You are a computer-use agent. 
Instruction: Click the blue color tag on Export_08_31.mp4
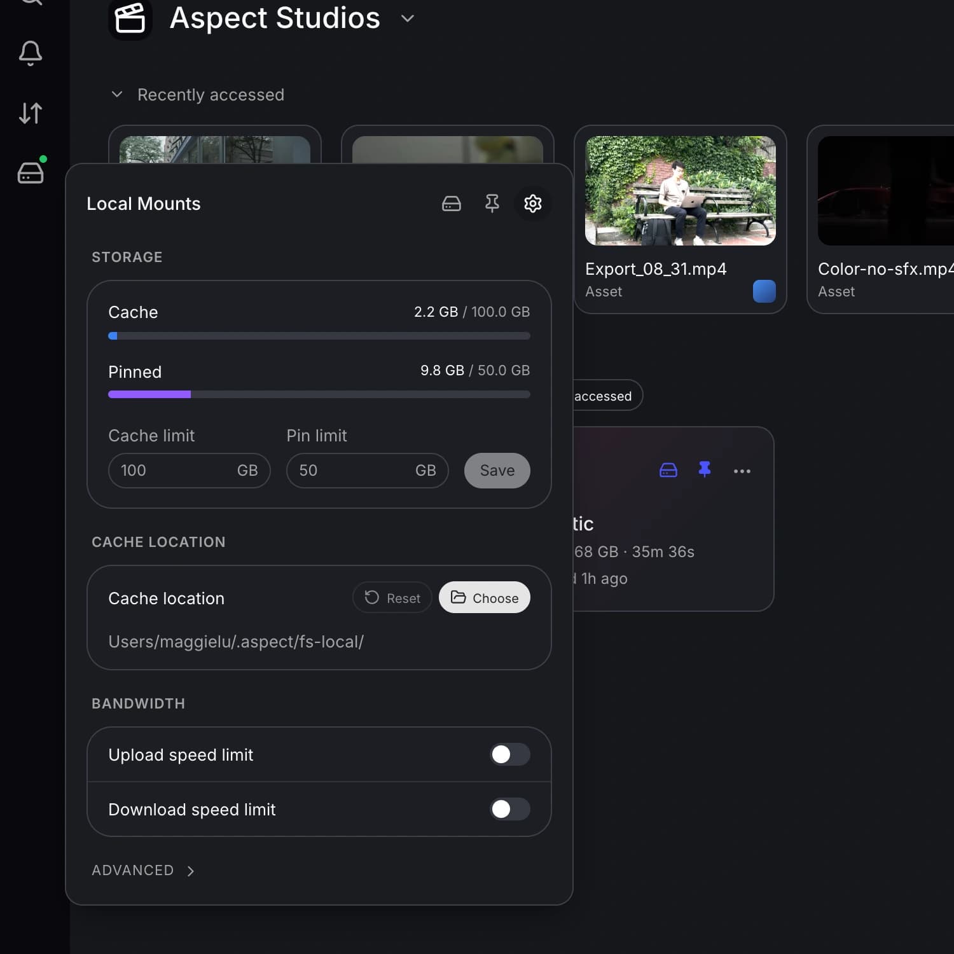(x=764, y=291)
